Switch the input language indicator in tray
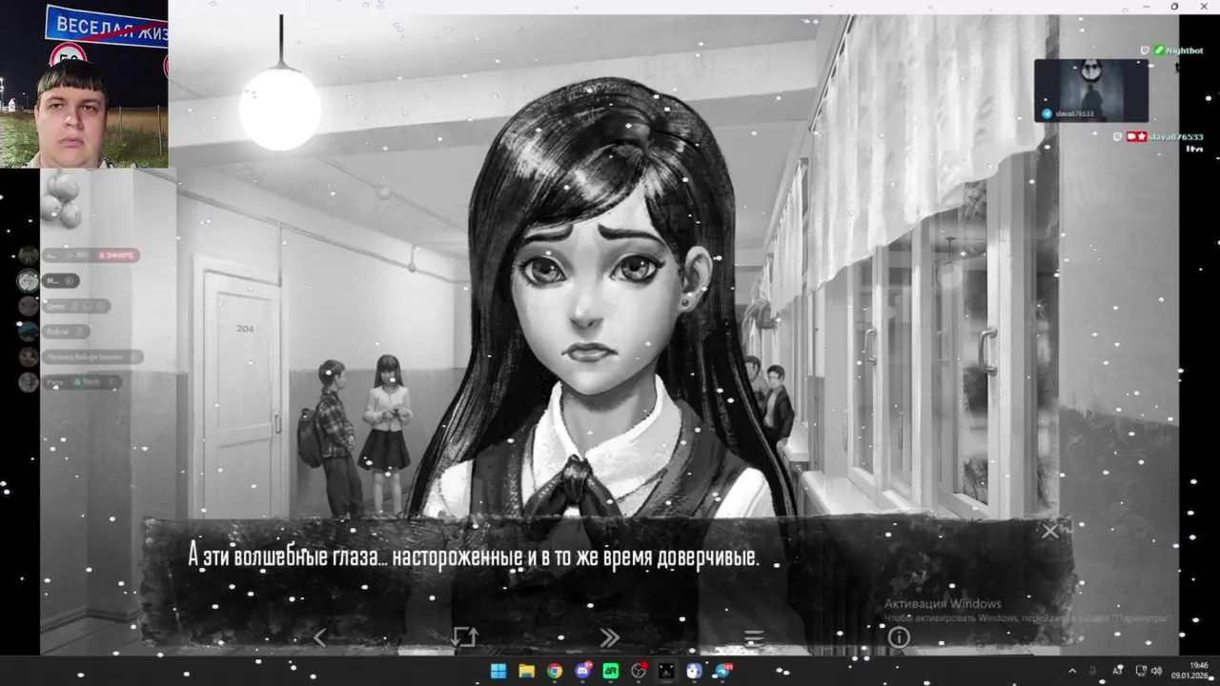The image size is (1220, 686). [1117, 671]
